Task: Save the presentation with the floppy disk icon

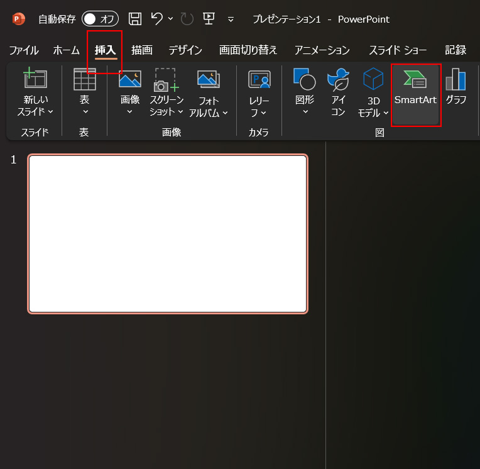Action: point(135,19)
